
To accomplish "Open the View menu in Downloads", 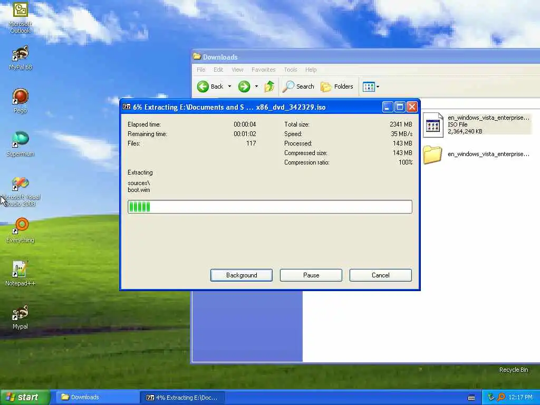I will (237, 70).
